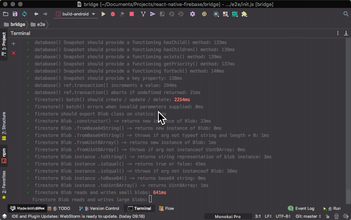Open Settings via the purple gear icon
Viewport: 351px width, 220px height.
pyautogui.click(x=193, y=14)
